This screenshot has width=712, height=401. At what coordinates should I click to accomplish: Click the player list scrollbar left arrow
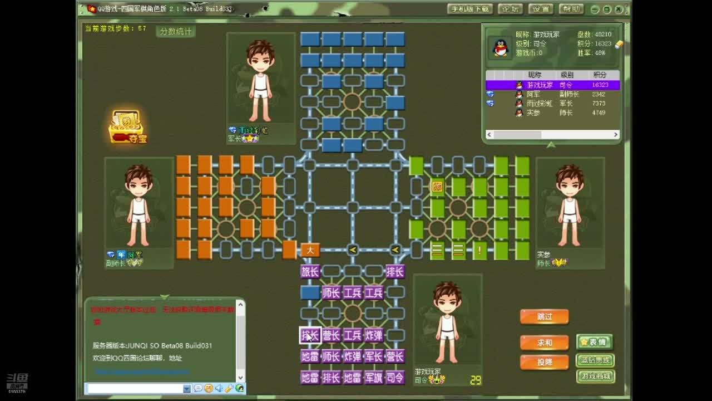tap(489, 135)
